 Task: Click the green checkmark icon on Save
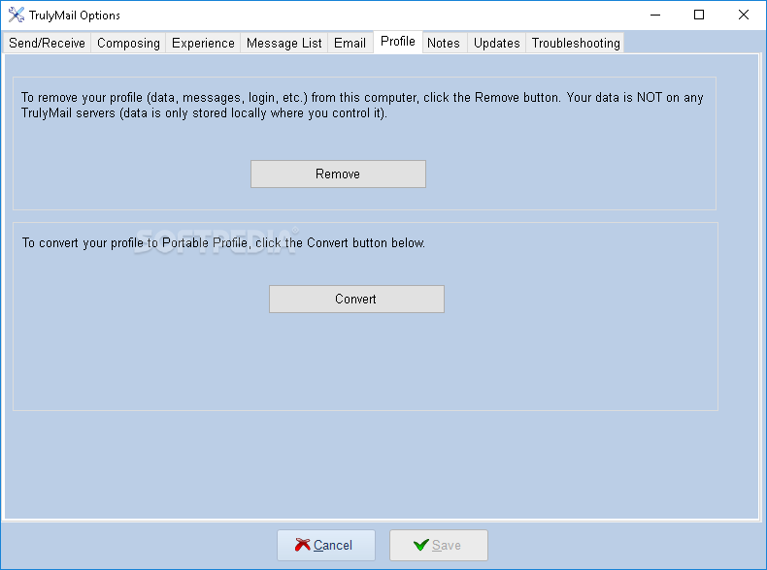(x=421, y=545)
